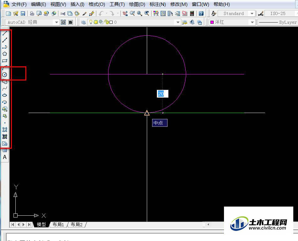Image resolution: width=298 pixels, height=241 pixels.
Task: Open the 视图(V) menu
Action: tap(58, 4)
